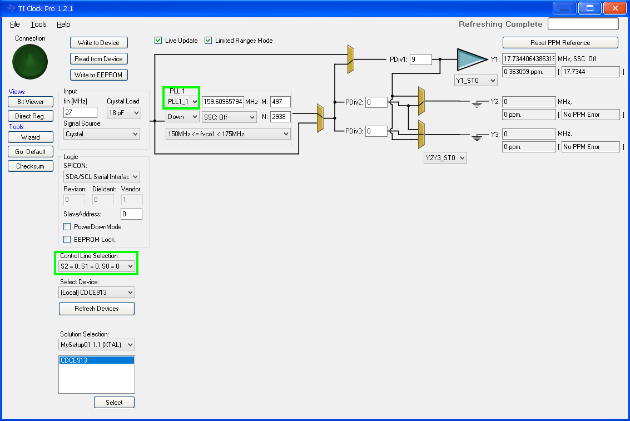The height and width of the screenshot is (421, 630).
Task: Click the Y2 frequency value field
Action: point(529,102)
